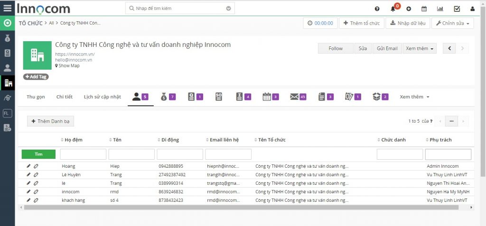Sort by the Email liên hệ column
The height and width of the screenshot is (226, 486).
click(222, 140)
